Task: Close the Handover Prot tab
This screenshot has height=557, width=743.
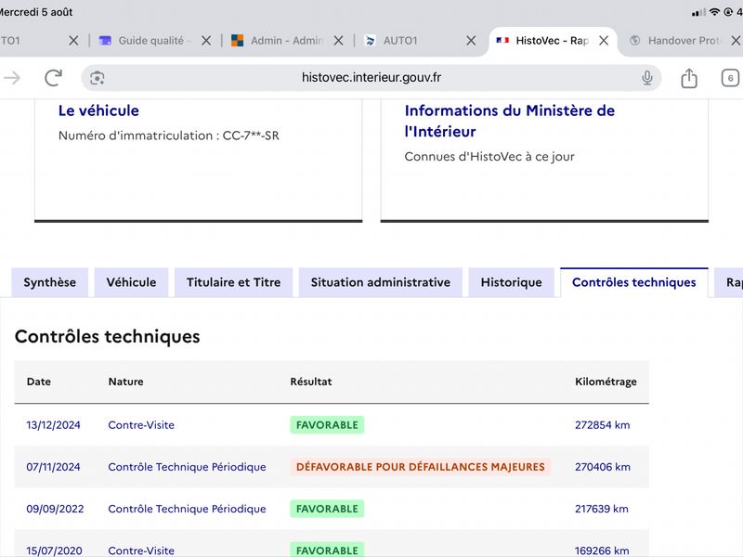Action: point(736,41)
